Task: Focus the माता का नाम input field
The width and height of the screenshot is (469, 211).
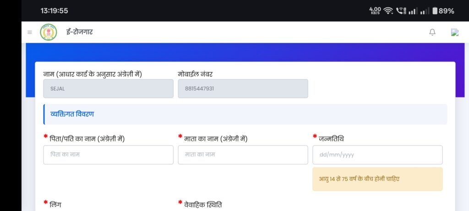Action: [243, 155]
